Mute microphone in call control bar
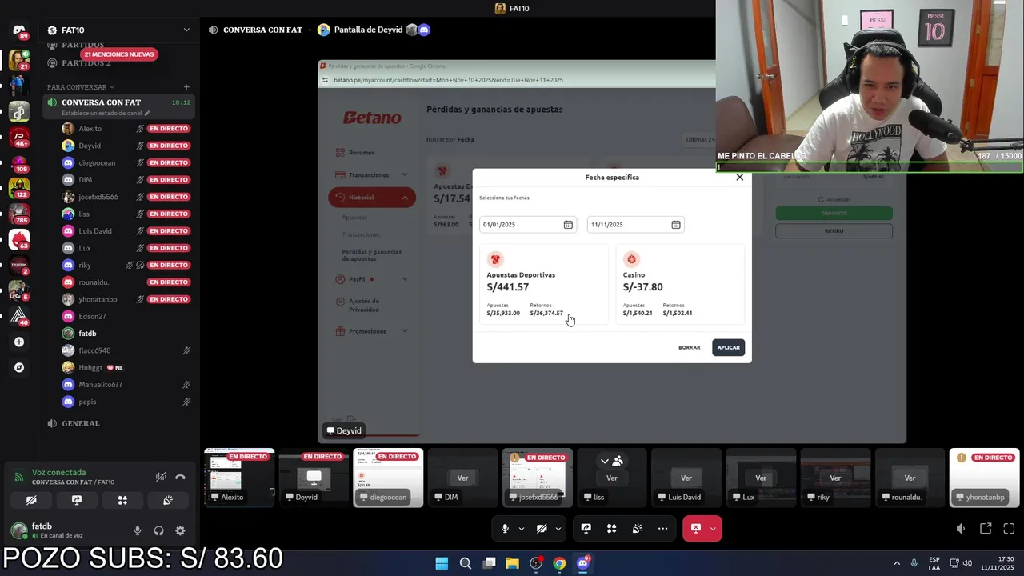 [x=505, y=529]
